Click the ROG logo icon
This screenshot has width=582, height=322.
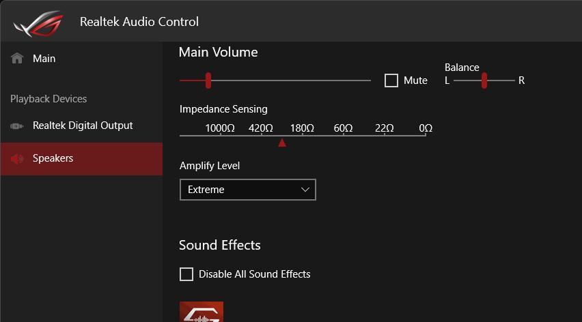[x=38, y=23]
